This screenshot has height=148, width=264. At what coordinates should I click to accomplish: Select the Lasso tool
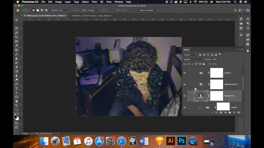[16, 28]
